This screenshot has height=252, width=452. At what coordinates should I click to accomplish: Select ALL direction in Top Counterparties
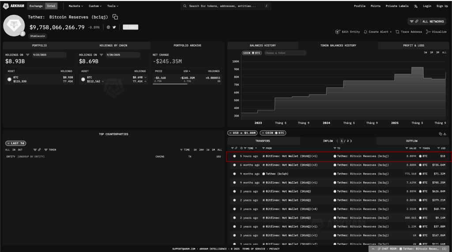coord(8,150)
